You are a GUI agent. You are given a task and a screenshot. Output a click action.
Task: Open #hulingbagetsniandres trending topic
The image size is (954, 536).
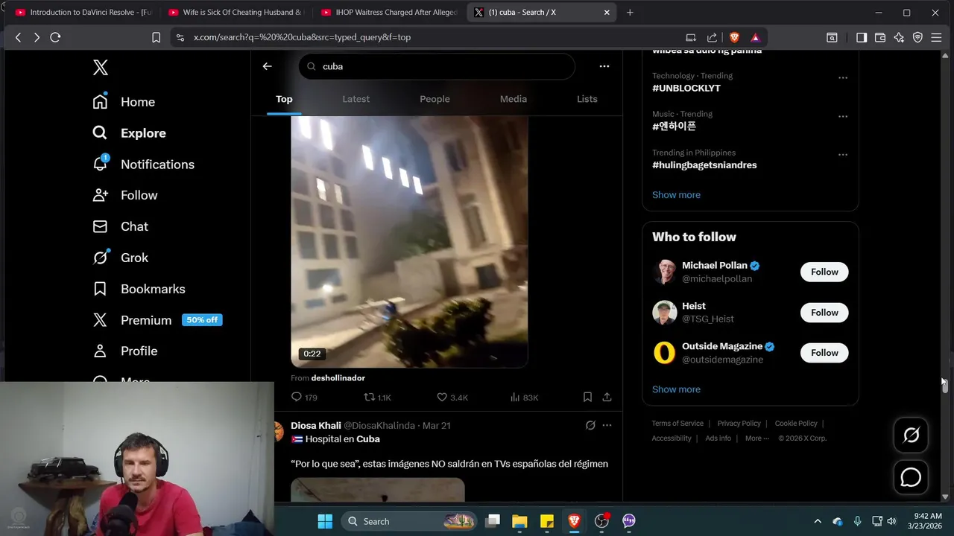704,165
